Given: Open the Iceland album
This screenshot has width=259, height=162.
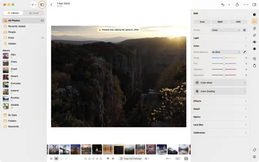Looking at the screenshot, I should coord(23,92).
